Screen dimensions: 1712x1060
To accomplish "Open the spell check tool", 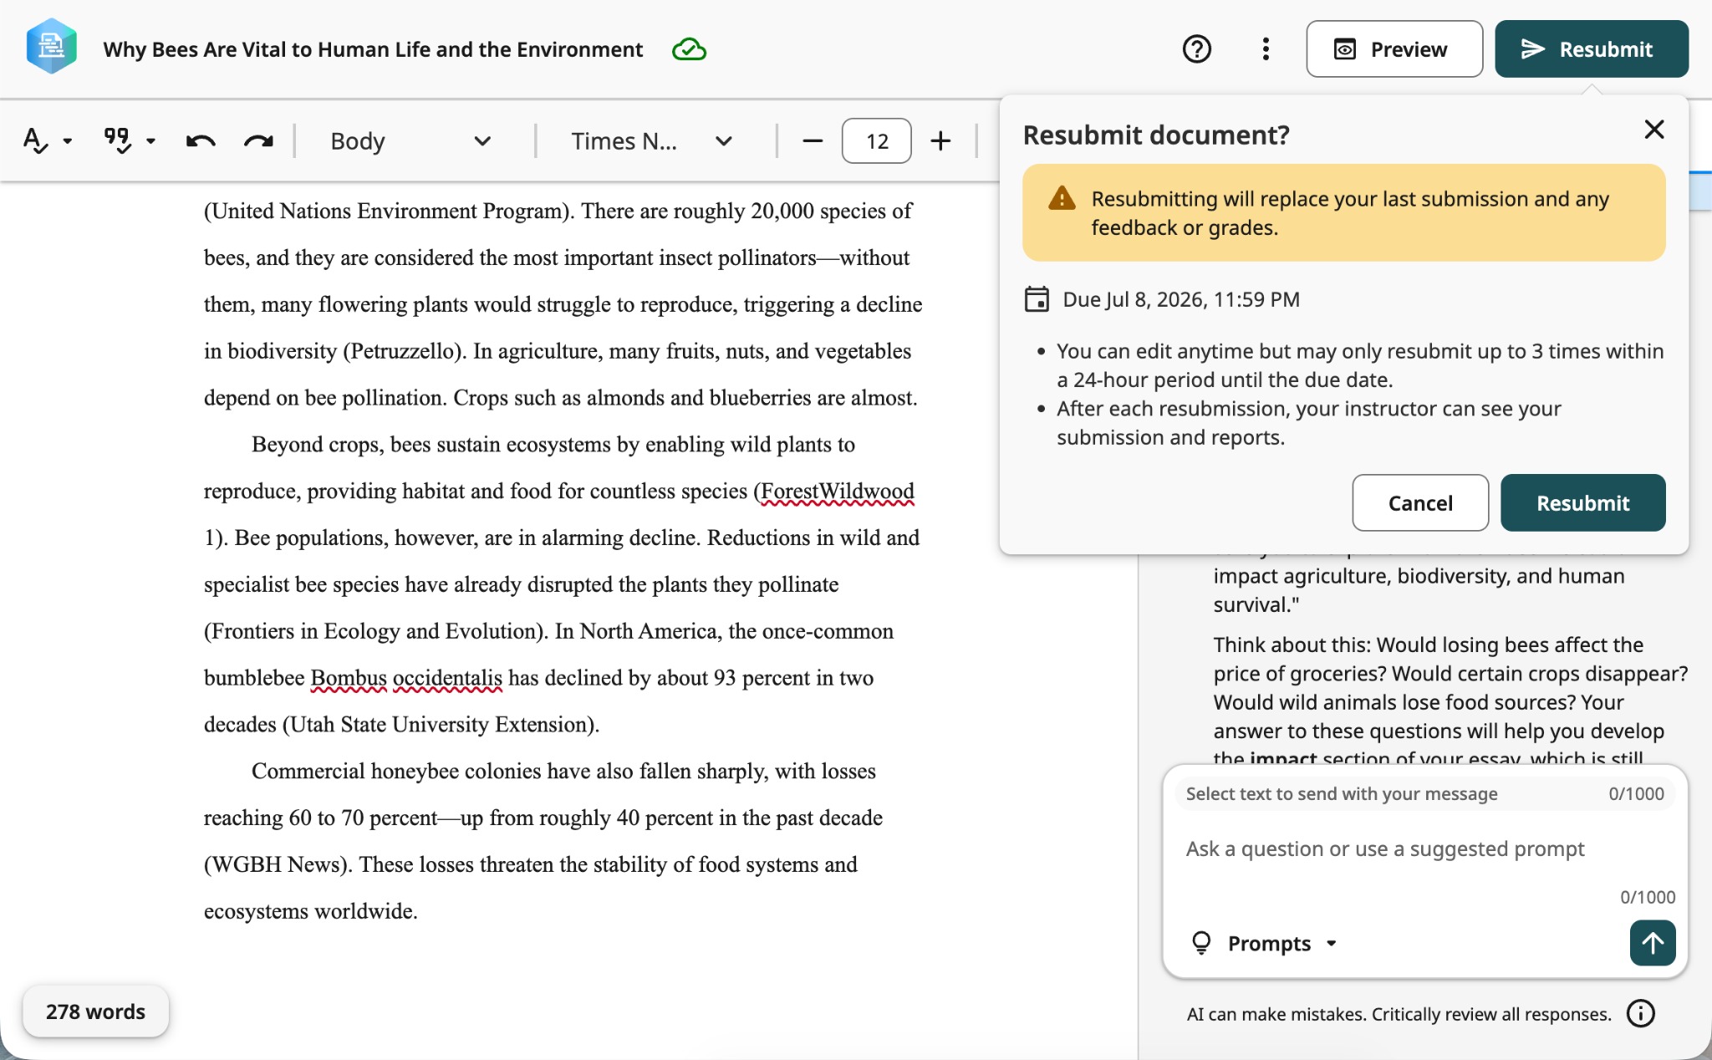I will (x=35, y=140).
